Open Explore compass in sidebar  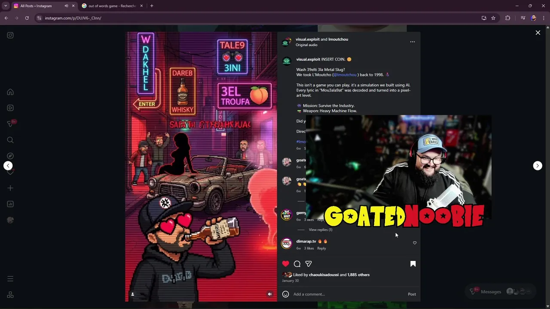[x=10, y=156]
